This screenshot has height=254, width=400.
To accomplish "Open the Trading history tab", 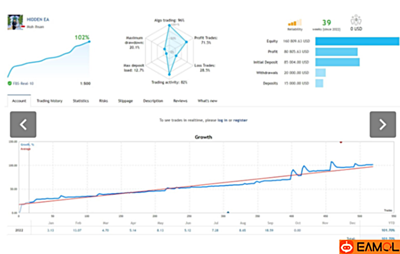I will (49, 101).
